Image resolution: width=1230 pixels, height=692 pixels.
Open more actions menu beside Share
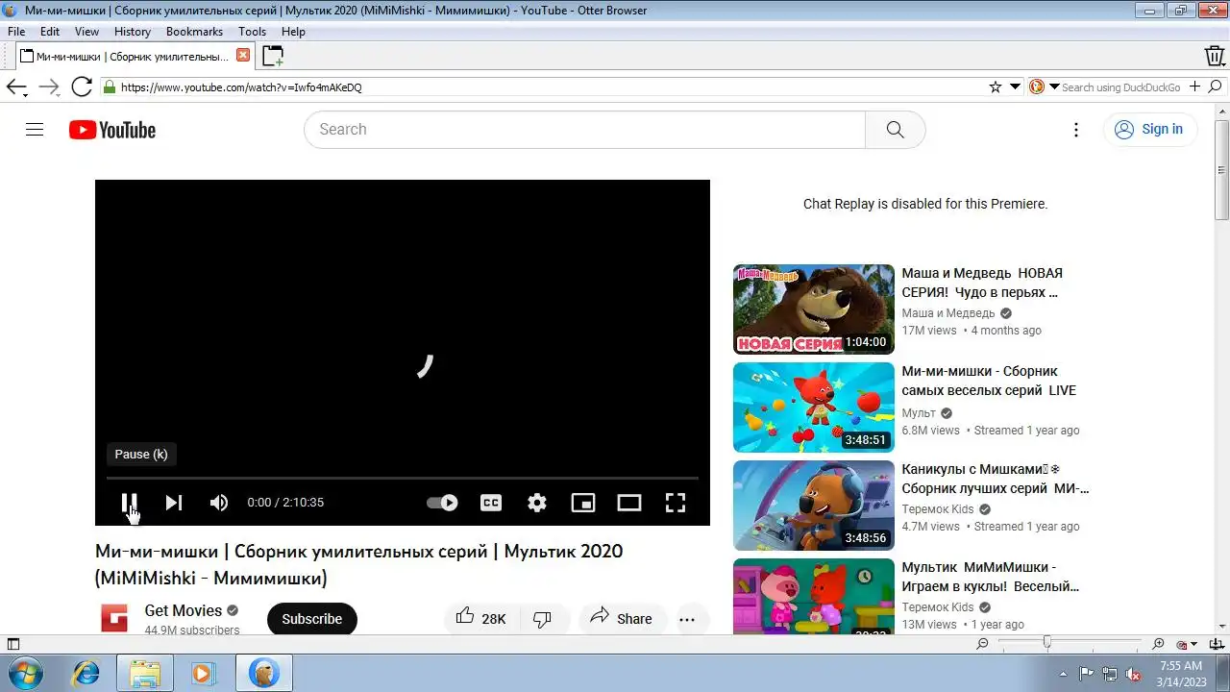(x=687, y=619)
